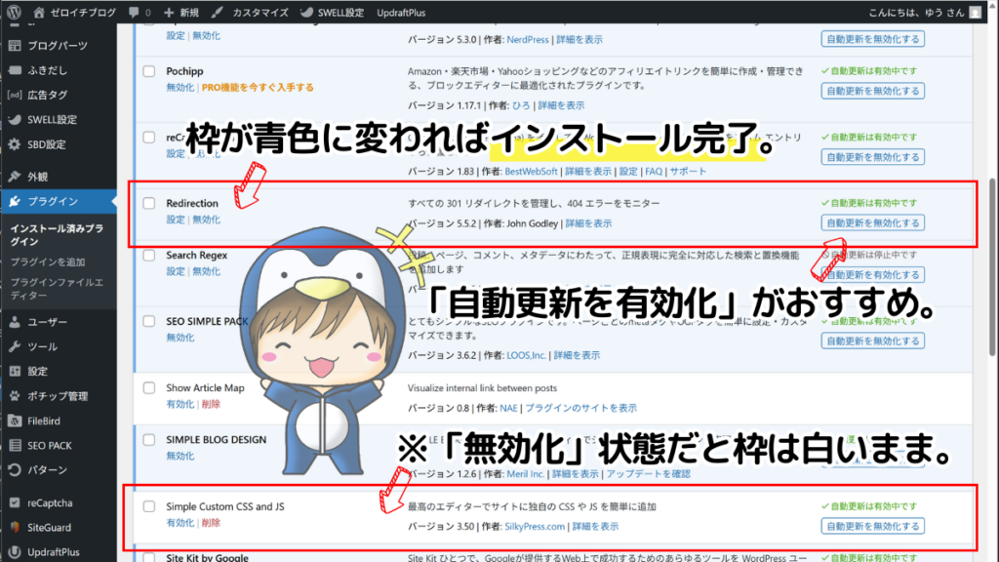Click the パターン sidebar icon
999x562 pixels.
(15, 470)
